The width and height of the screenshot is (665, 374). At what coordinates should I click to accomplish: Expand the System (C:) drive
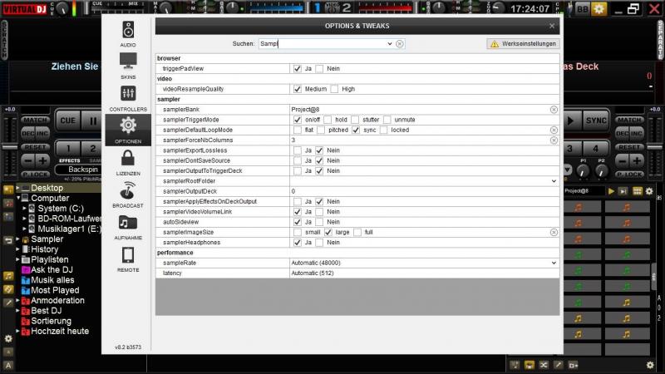(x=25, y=209)
